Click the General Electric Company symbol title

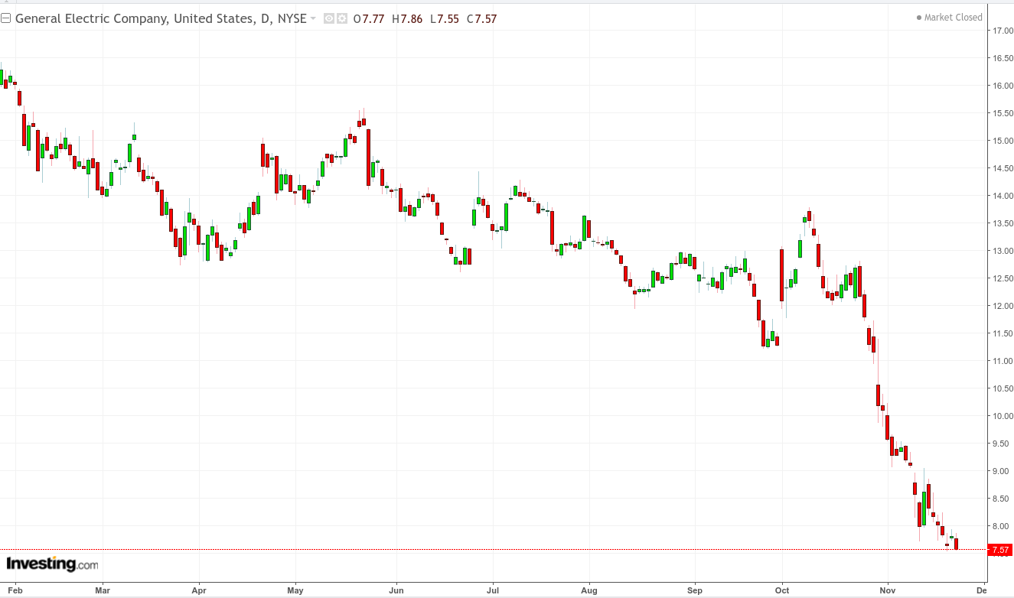click(161, 18)
